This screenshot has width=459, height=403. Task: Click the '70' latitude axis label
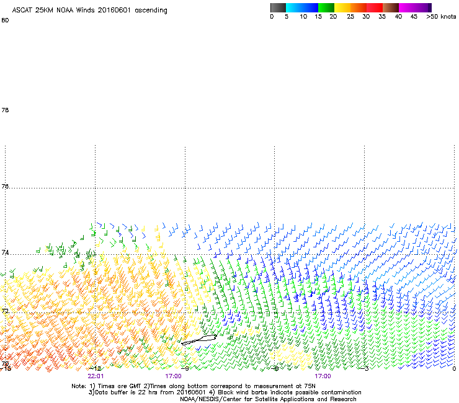point(5,364)
